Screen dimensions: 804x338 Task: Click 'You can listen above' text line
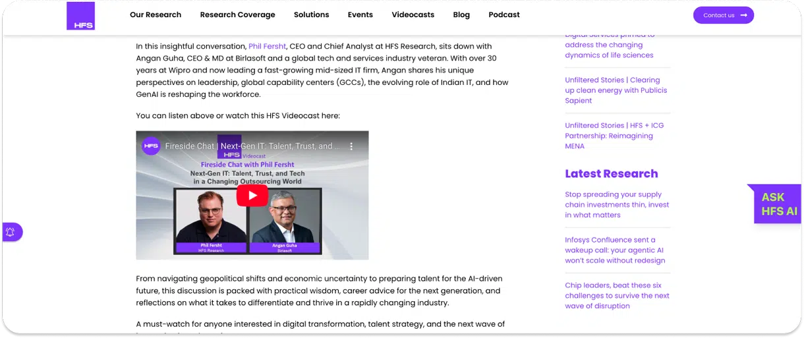238,116
